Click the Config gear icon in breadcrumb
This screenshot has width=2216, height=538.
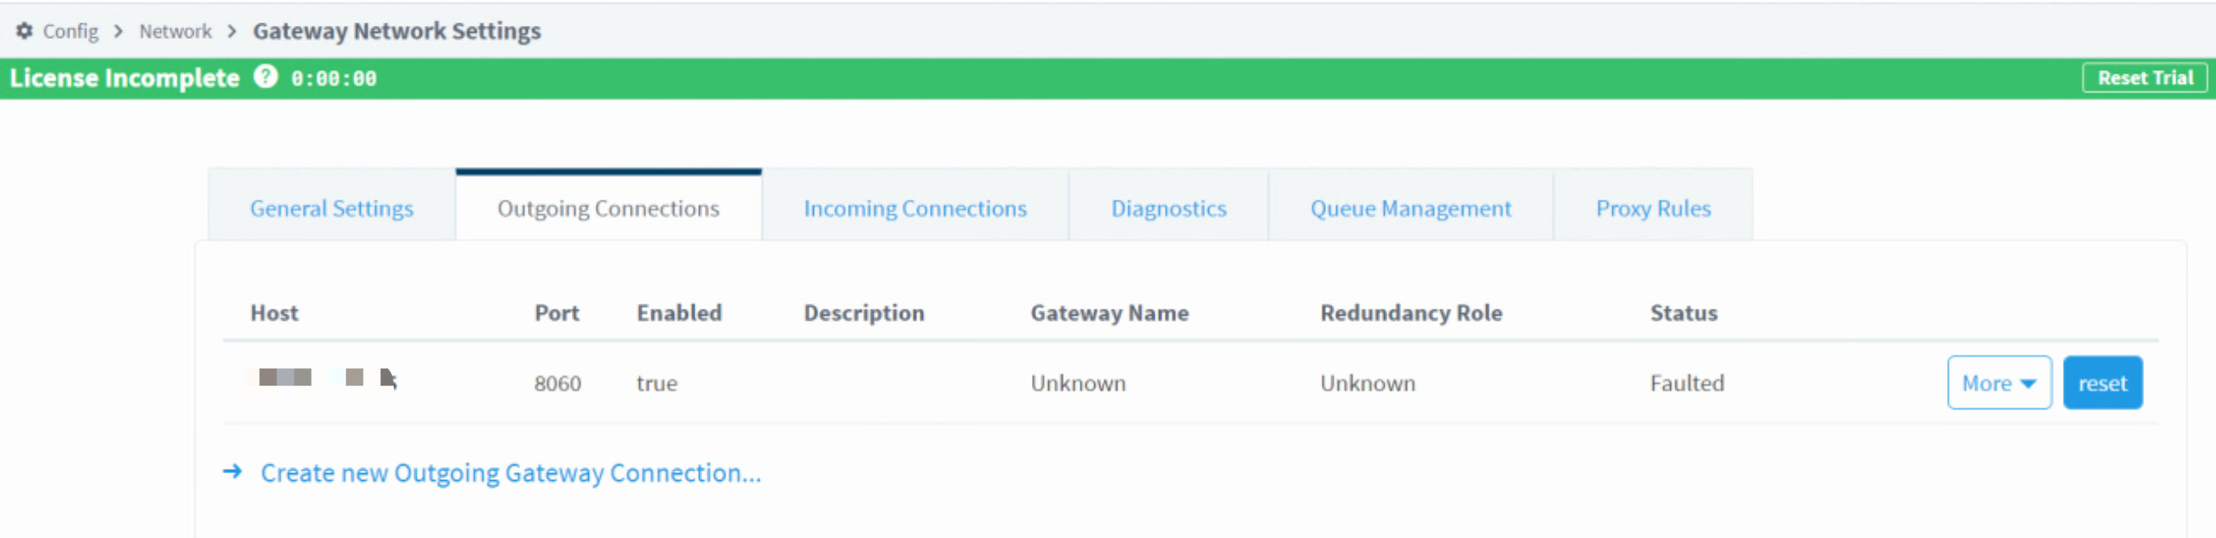tap(24, 30)
